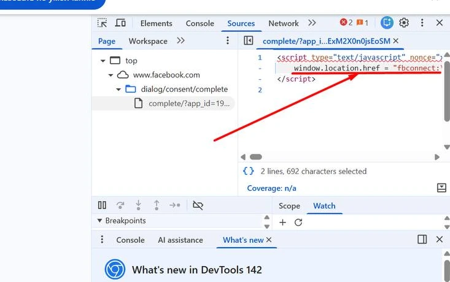This screenshot has width=450, height=282.
Task: Select the What's new drawer tab
Action: 243,240
